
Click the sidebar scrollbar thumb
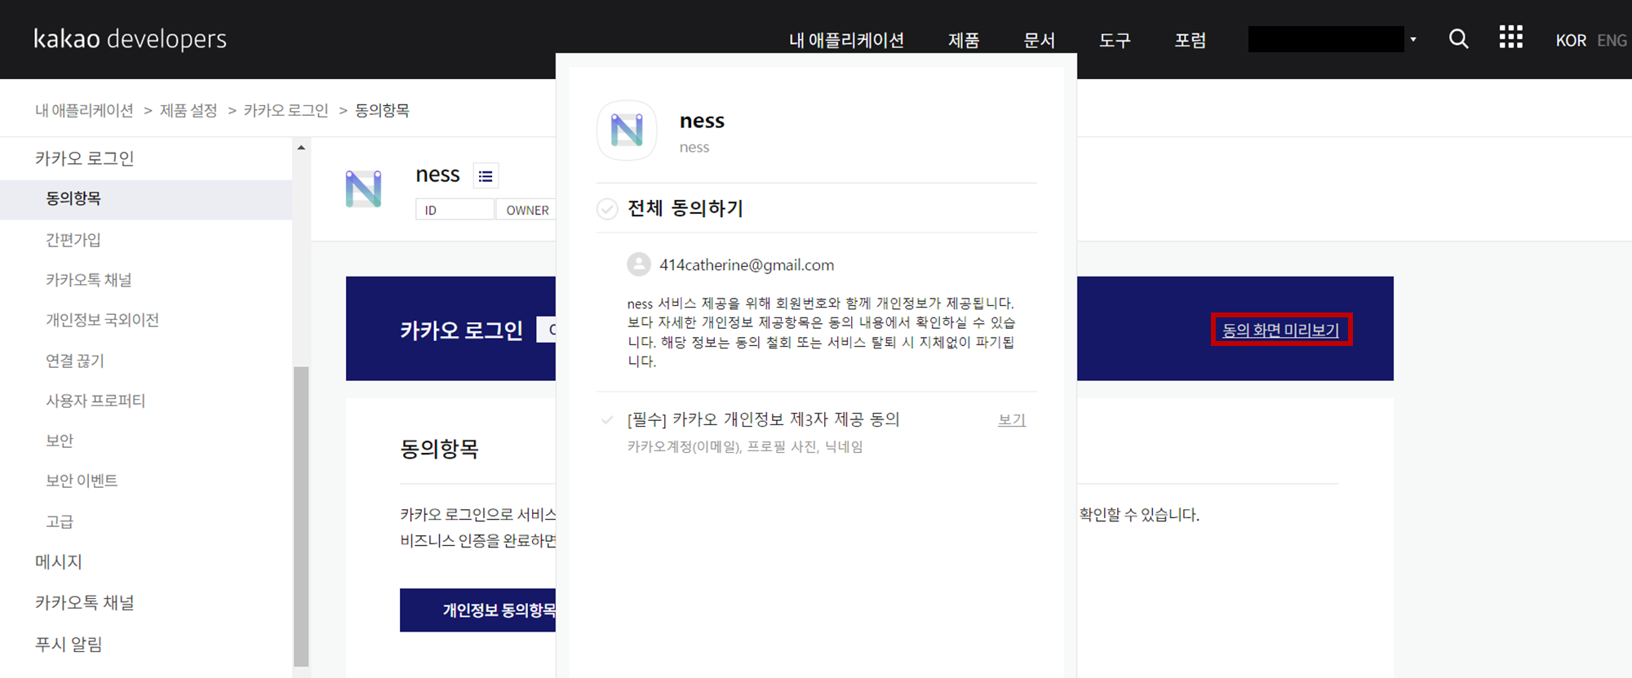click(x=301, y=516)
